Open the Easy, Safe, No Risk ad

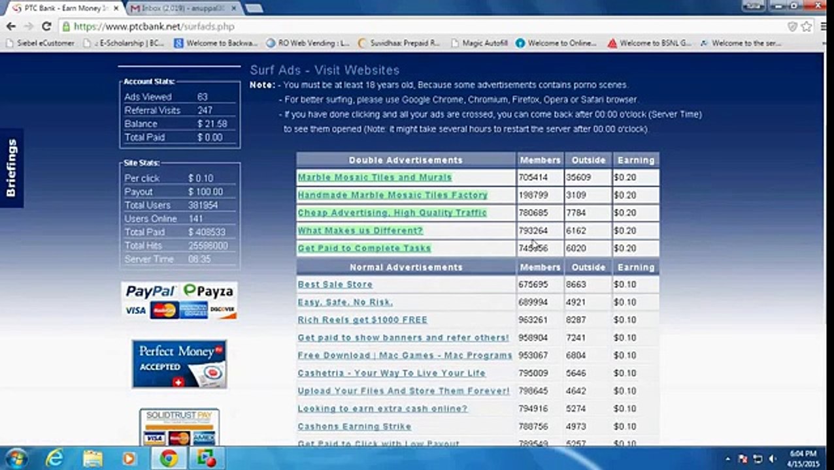click(345, 302)
